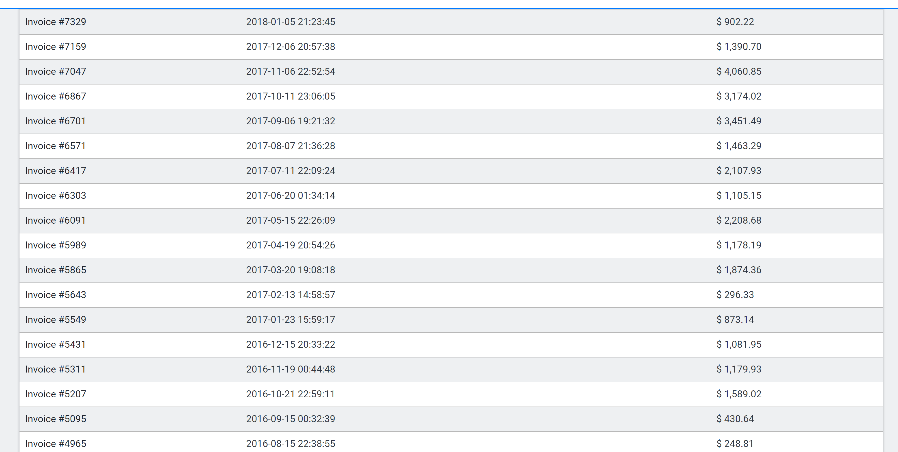Screen dimensions: 898x452
Task: Click the $ 873.14 amount
Action: click(x=735, y=320)
